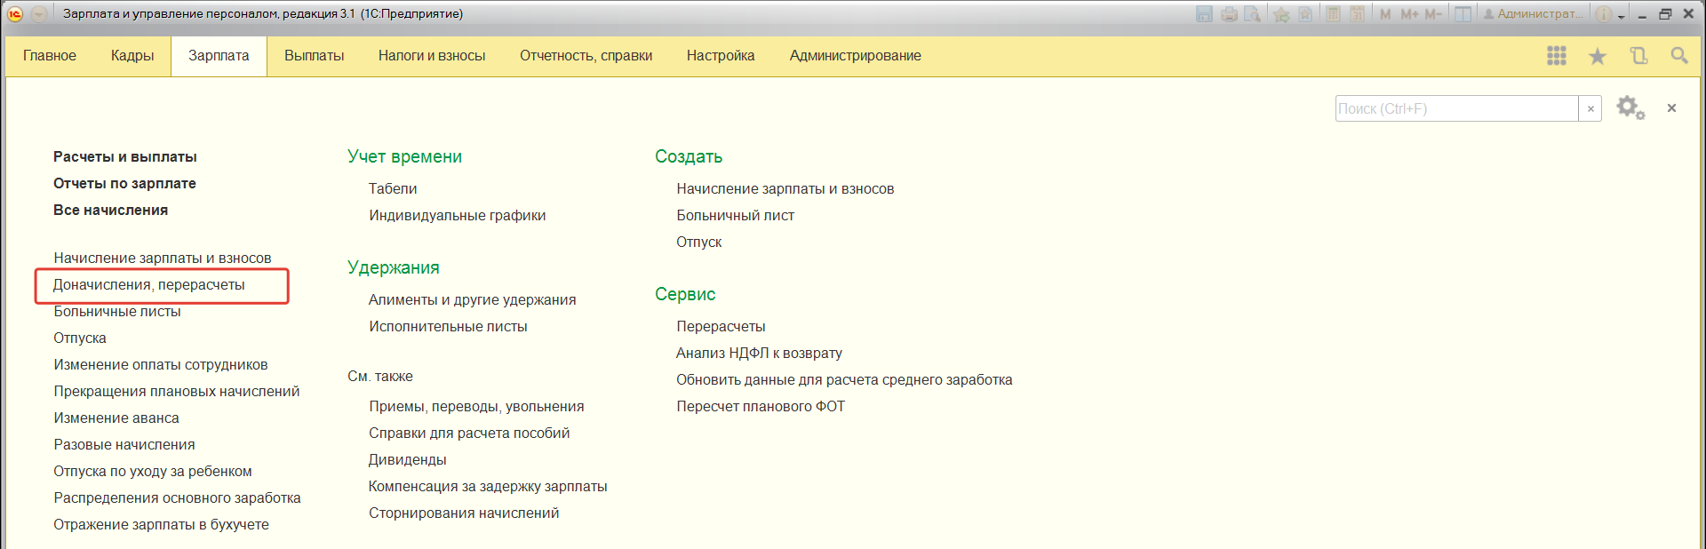Open History scroll icon
Image resolution: width=1706 pixels, height=549 pixels.
coord(1638,56)
